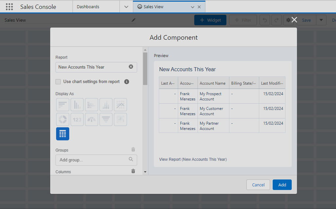This screenshot has height=209, width=336.
Task: Redo the last dashboard change
Action: coord(276,20)
